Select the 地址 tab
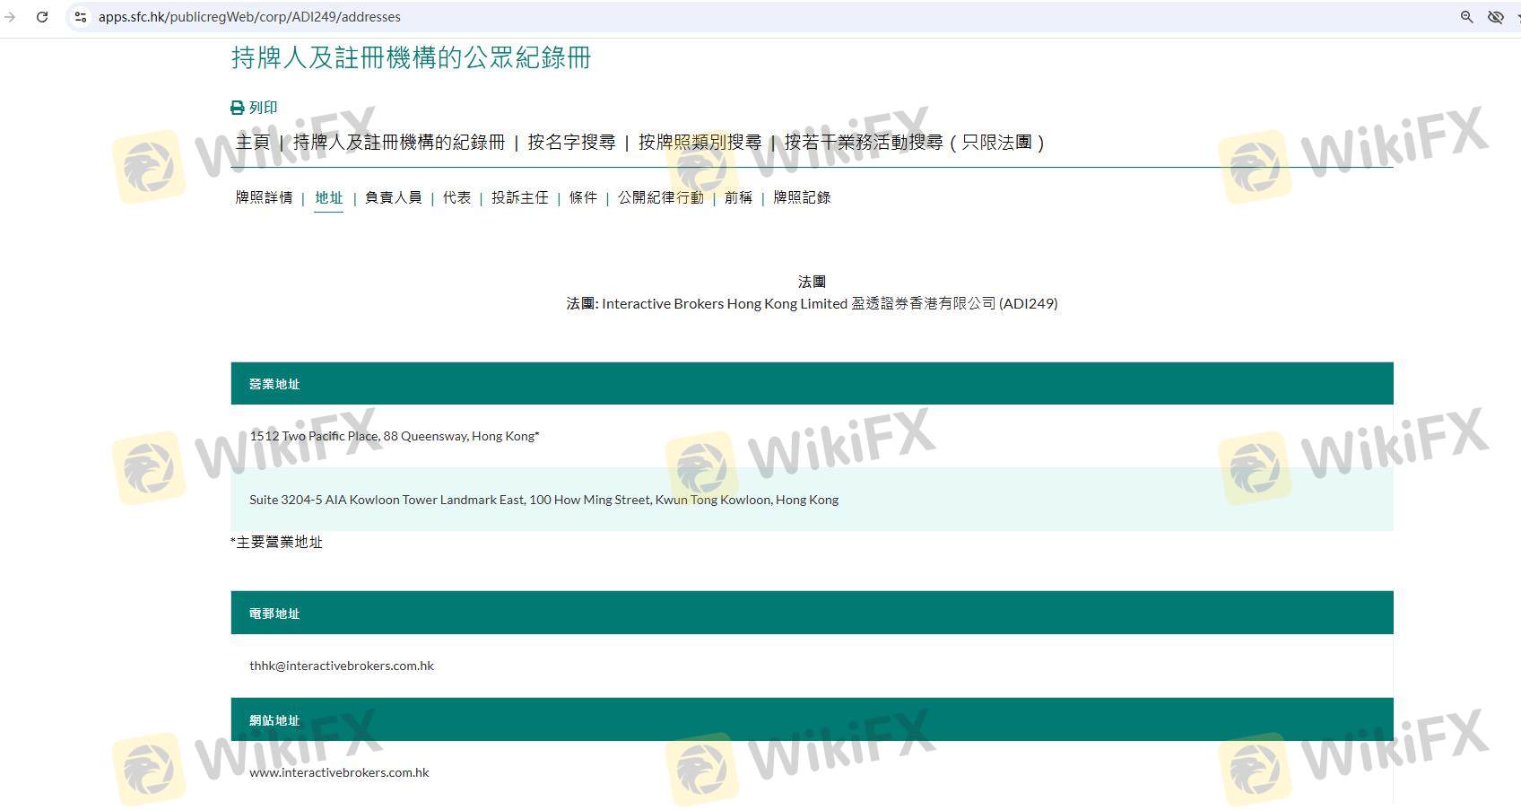 (328, 197)
